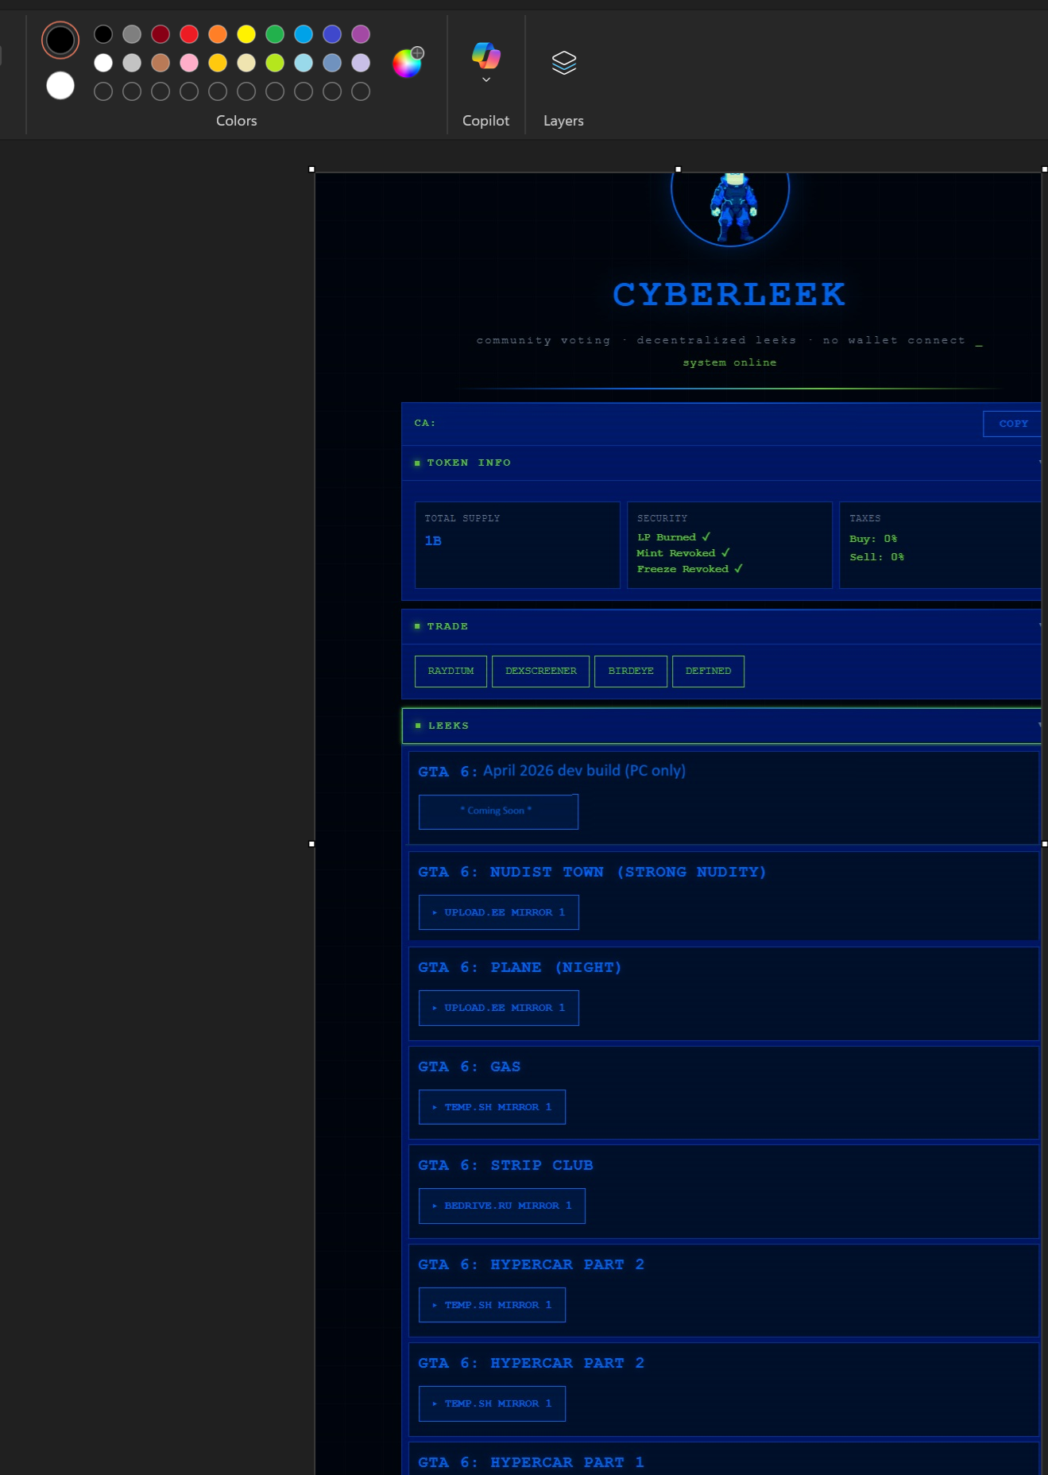Click the CYBERLEEK title text
This screenshot has width=1048, height=1475.
pyautogui.click(x=729, y=295)
